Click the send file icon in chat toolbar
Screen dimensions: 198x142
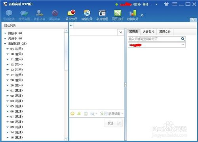86,113
